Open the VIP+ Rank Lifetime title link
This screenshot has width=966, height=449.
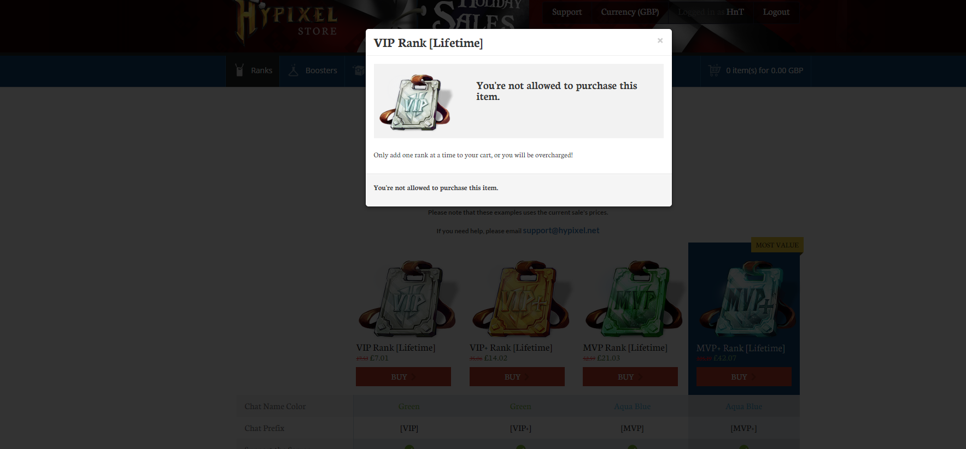[x=511, y=348]
